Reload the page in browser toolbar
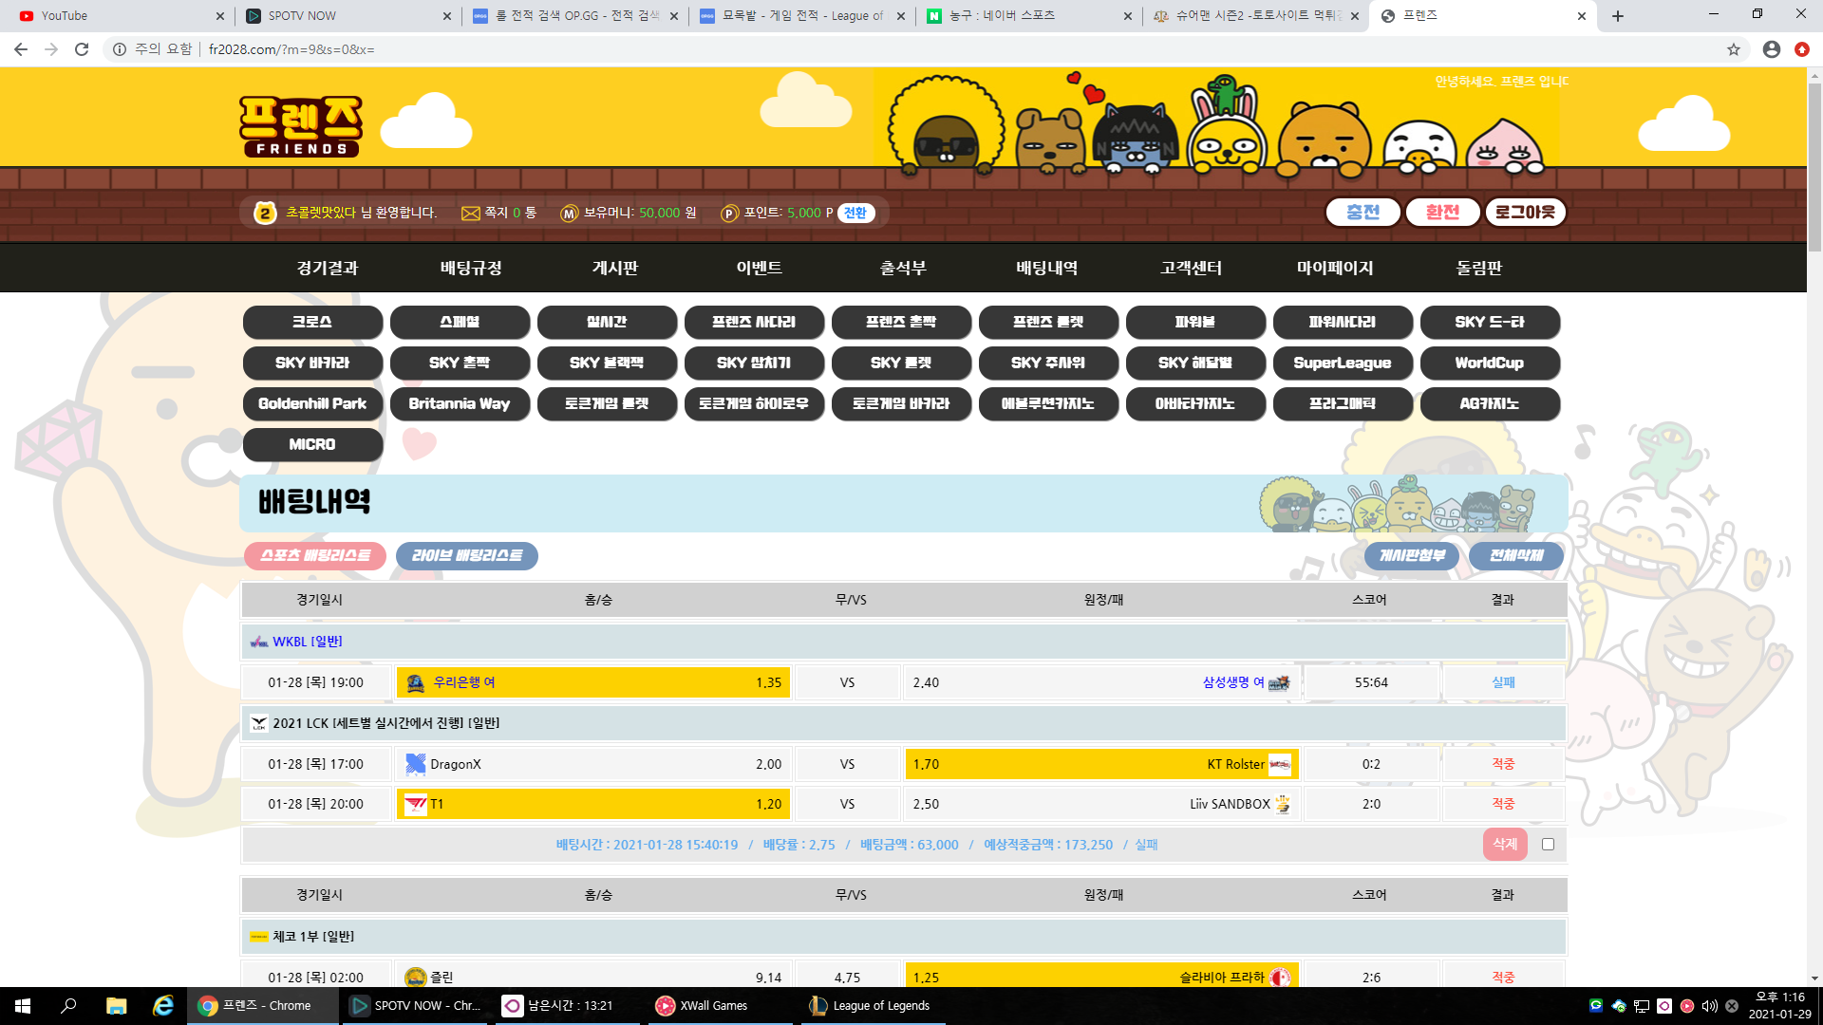Image resolution: width=1823 pixels, height=1025 pixels. coord(82,49)
